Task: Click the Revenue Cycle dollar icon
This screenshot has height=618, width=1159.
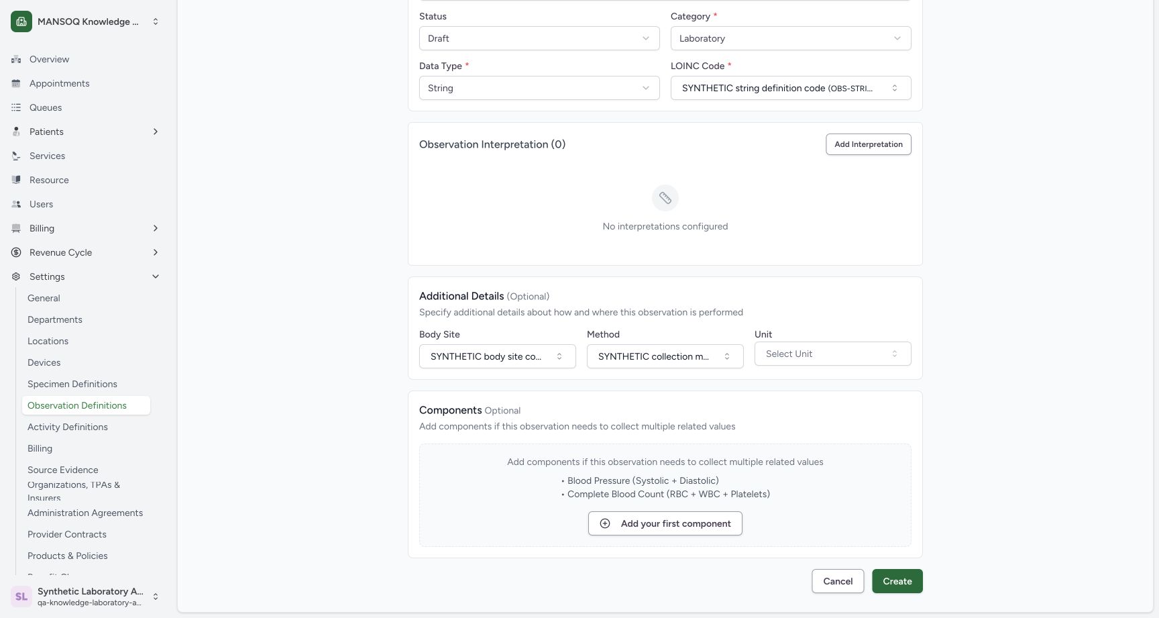Action: tap(16, 252)
